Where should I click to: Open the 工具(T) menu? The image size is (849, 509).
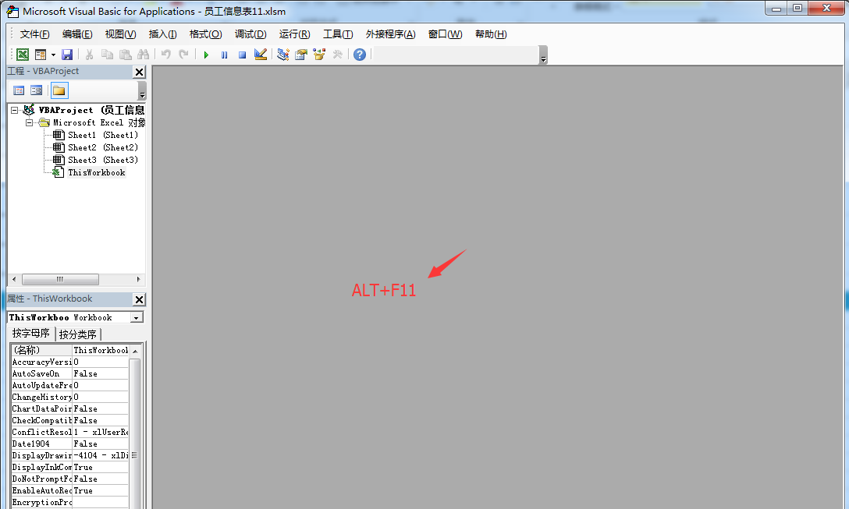click(x=338, y=34)
